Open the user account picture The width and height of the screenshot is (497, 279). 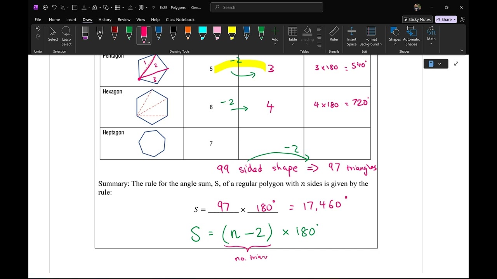click(x=417, y=7)
